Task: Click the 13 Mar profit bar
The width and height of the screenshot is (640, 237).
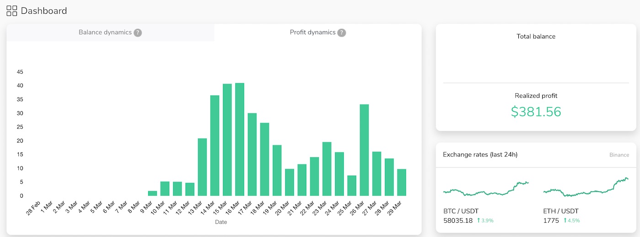Action: tap(202, 167)
